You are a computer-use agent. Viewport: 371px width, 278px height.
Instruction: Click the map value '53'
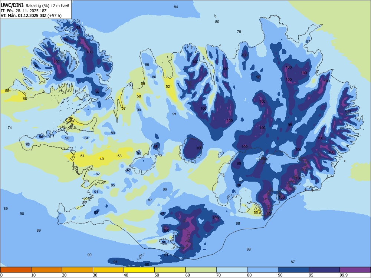pyautogui.click(x=119, y=156)
